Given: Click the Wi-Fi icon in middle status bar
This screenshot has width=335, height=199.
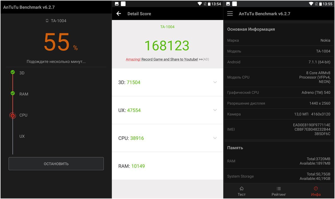Looking at the screenshot, I should pyautogui.click(x=200, y=4).
